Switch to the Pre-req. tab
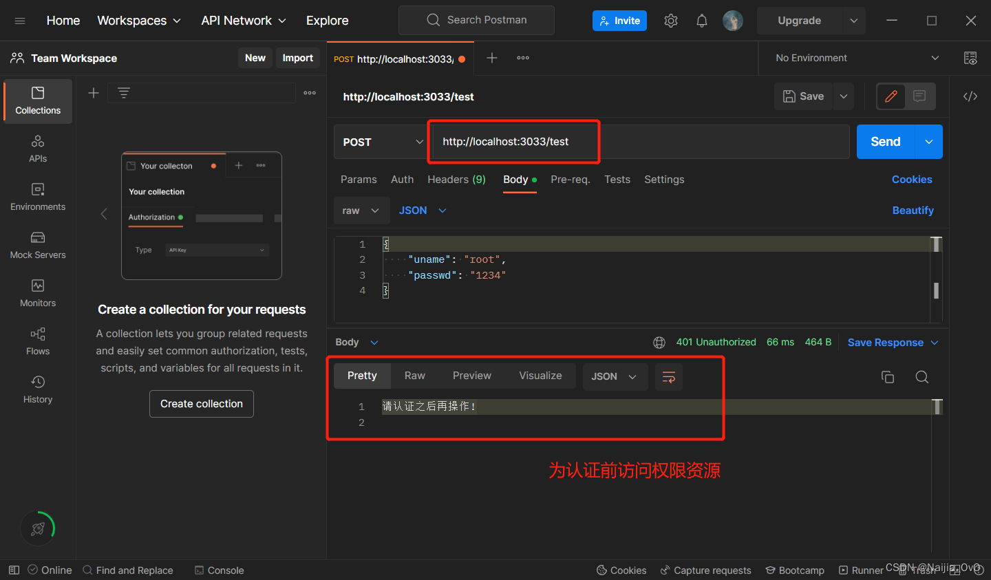This screenshot has width=991, height=580. coord(571,180)
